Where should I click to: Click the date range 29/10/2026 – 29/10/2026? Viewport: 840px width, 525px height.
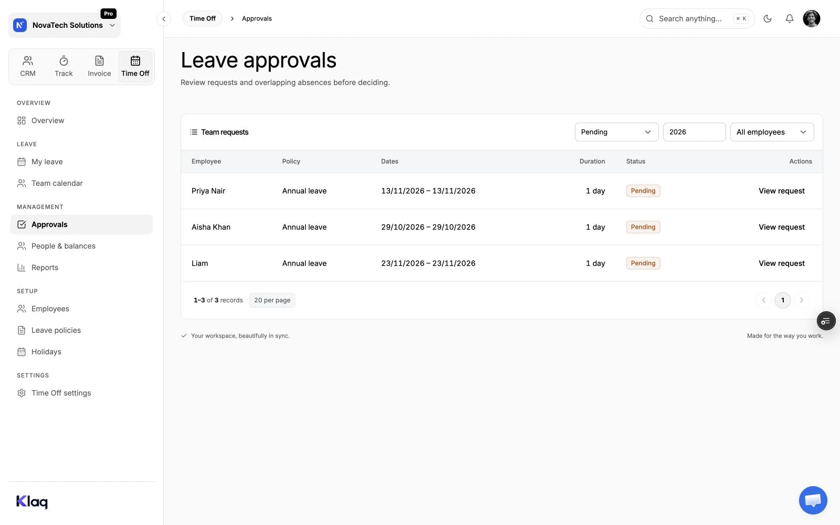[x=428, y=227]
